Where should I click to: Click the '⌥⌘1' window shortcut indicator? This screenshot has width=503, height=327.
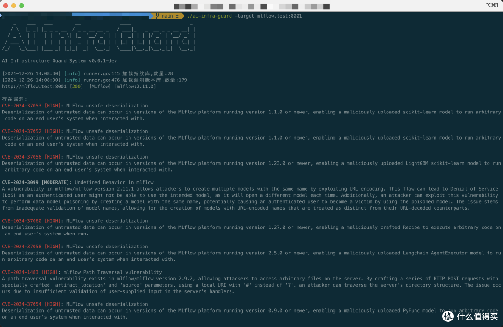click(x=492, y=5)
